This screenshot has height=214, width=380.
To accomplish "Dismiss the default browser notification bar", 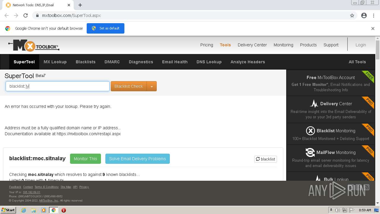I will [x=373, y=29].
